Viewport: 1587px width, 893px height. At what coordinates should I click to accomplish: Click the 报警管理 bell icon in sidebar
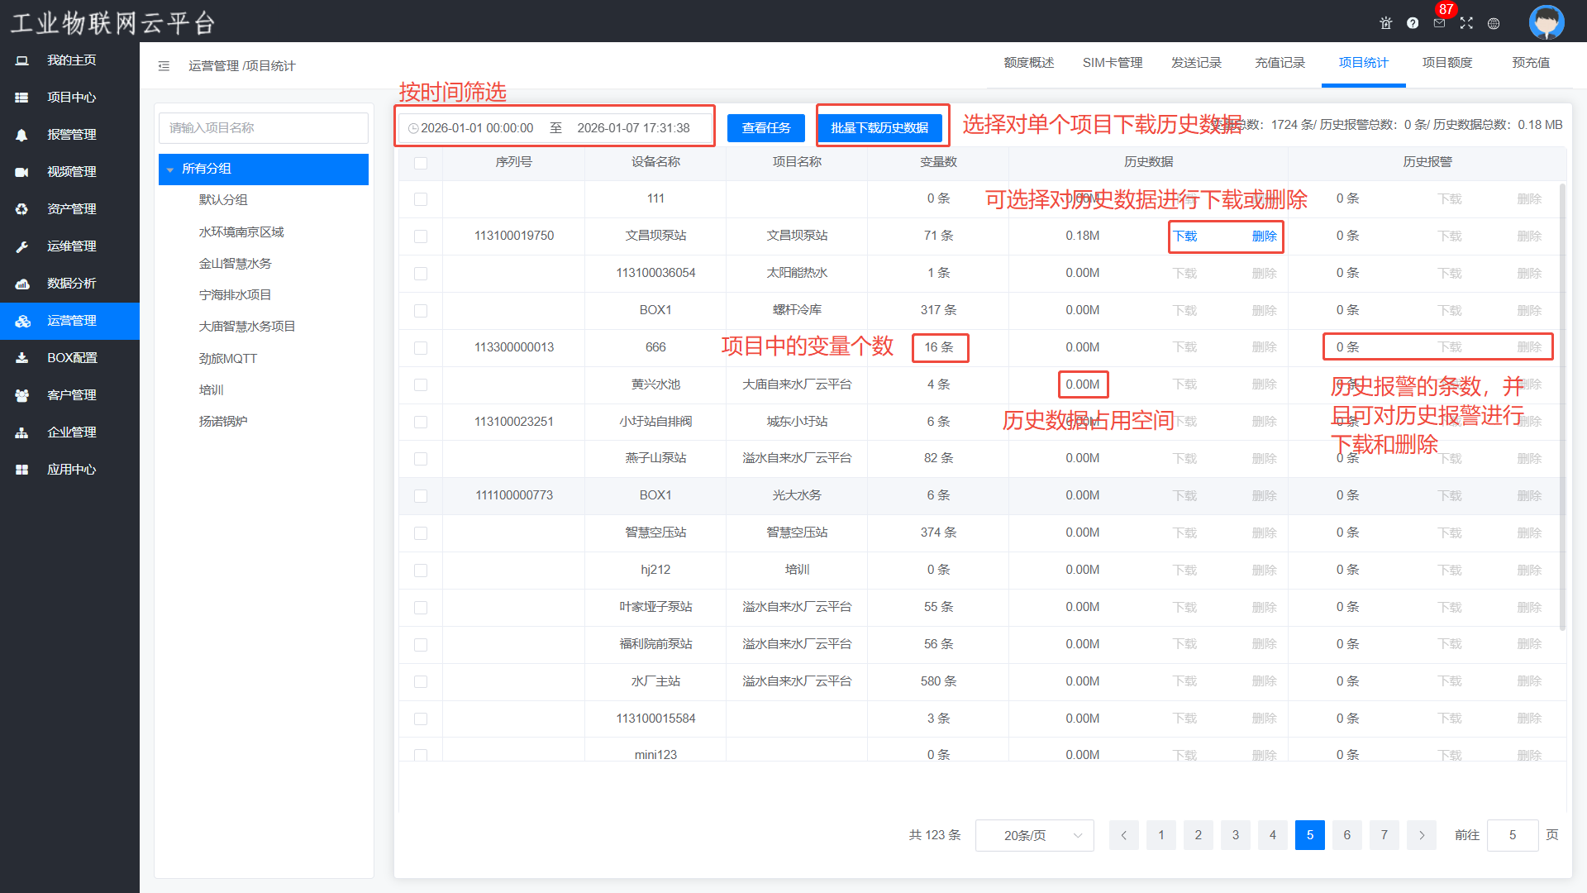(x=22, y=135)
